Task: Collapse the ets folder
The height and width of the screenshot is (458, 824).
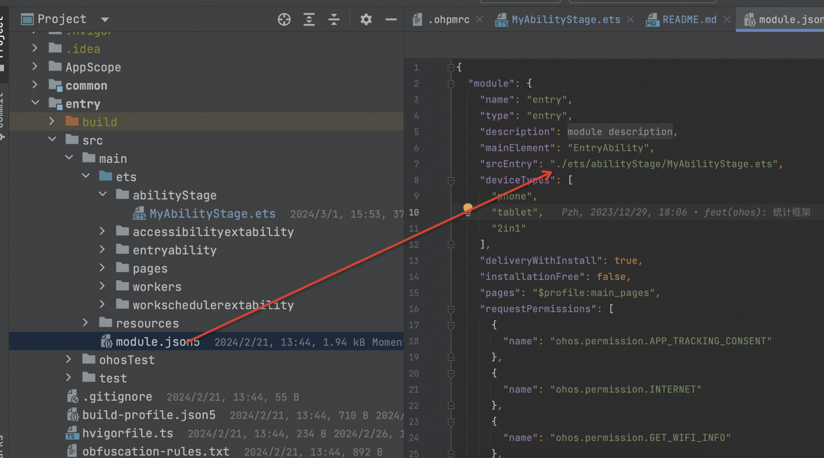Action: coord(86,176)
